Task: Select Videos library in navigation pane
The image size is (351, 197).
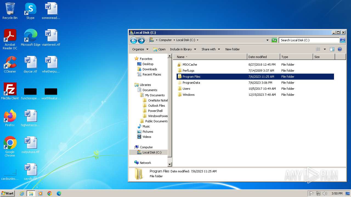Action: (x=144, y=137)
